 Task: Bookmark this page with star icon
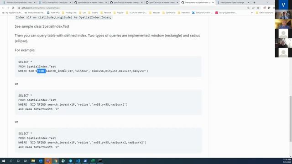coord(258,8)
